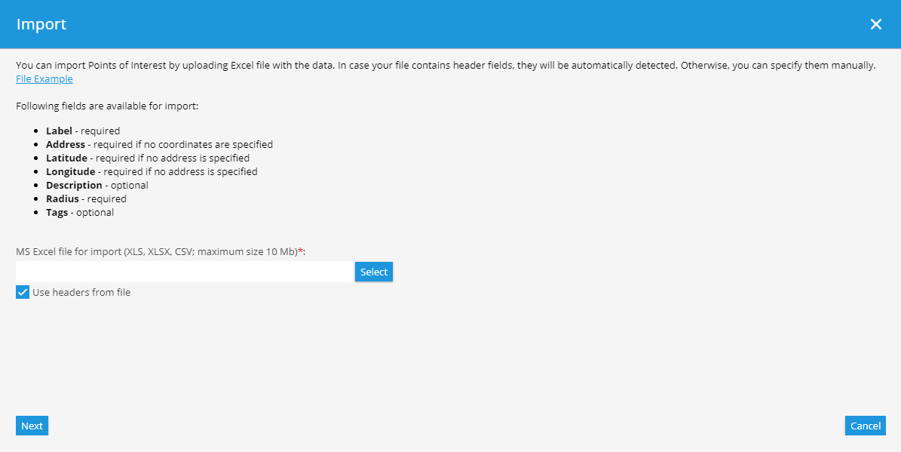Cancel the import dialog

click(x=866, y=426)
